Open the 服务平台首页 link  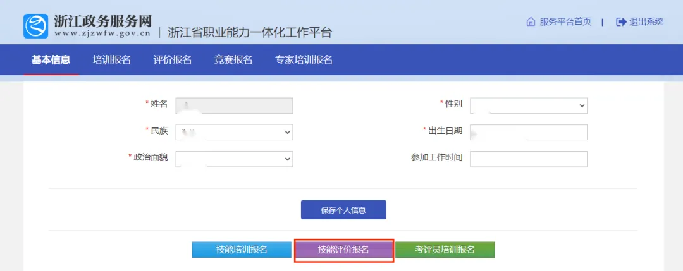tap(565, 21)
